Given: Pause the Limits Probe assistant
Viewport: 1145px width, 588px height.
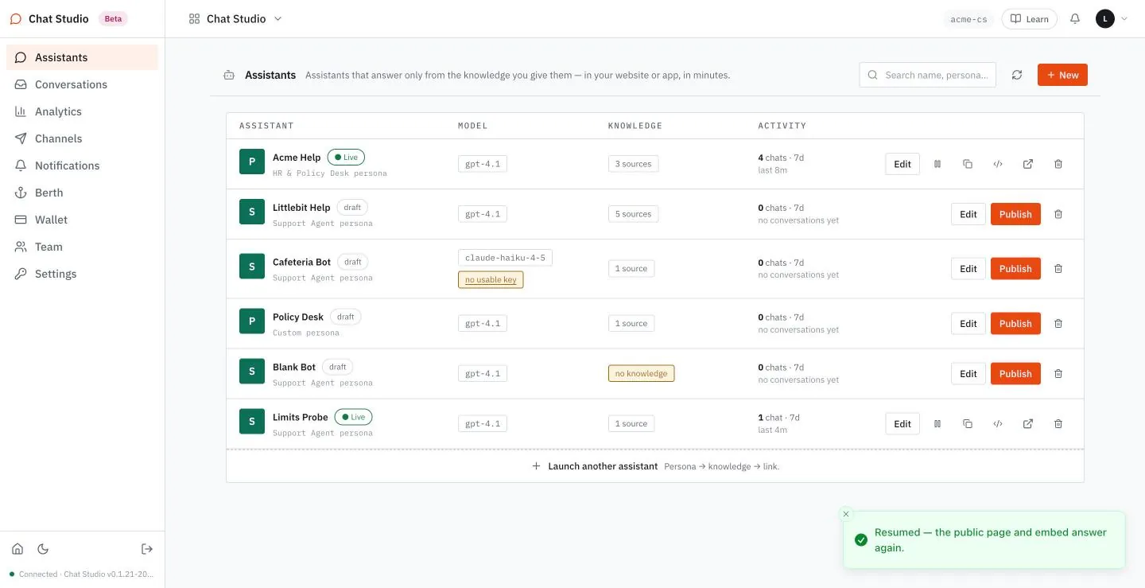Looking at the screenshot, I should pos(937,424).
